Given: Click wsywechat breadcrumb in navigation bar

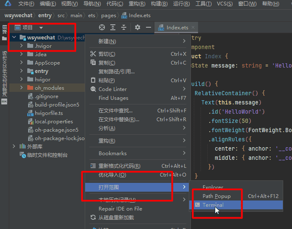Looking at the screenshot, I should (18, 15).
